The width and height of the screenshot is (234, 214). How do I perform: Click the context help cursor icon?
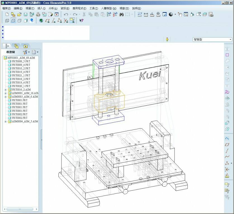point(81,20)
